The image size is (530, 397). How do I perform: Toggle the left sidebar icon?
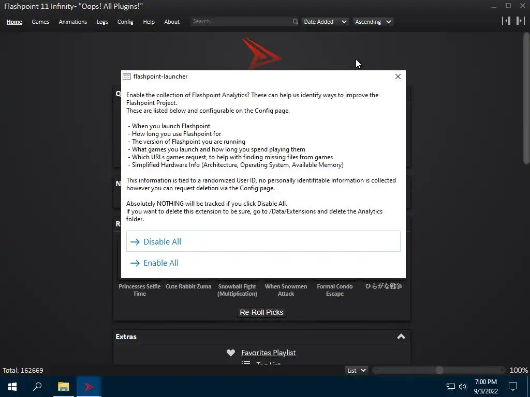(x=506, y=21)
